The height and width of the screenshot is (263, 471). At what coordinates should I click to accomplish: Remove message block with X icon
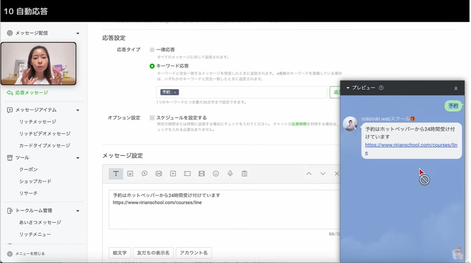[336, 174]
